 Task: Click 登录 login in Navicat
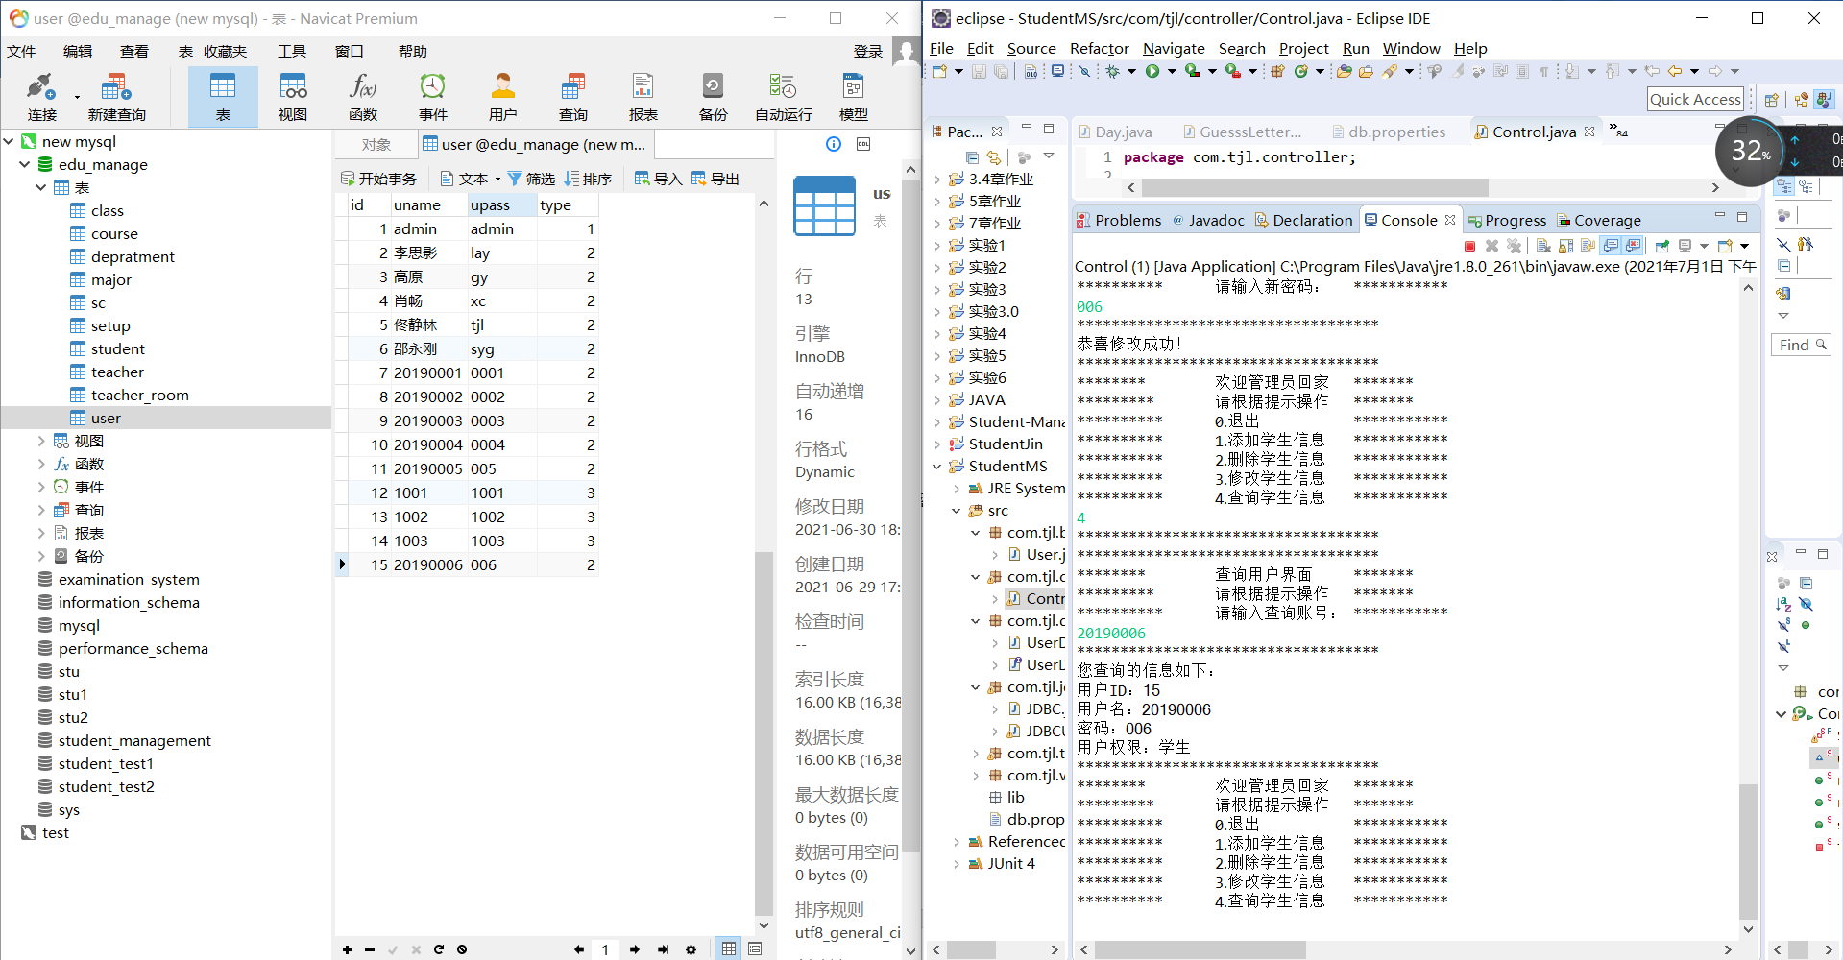tap(868, 51)
